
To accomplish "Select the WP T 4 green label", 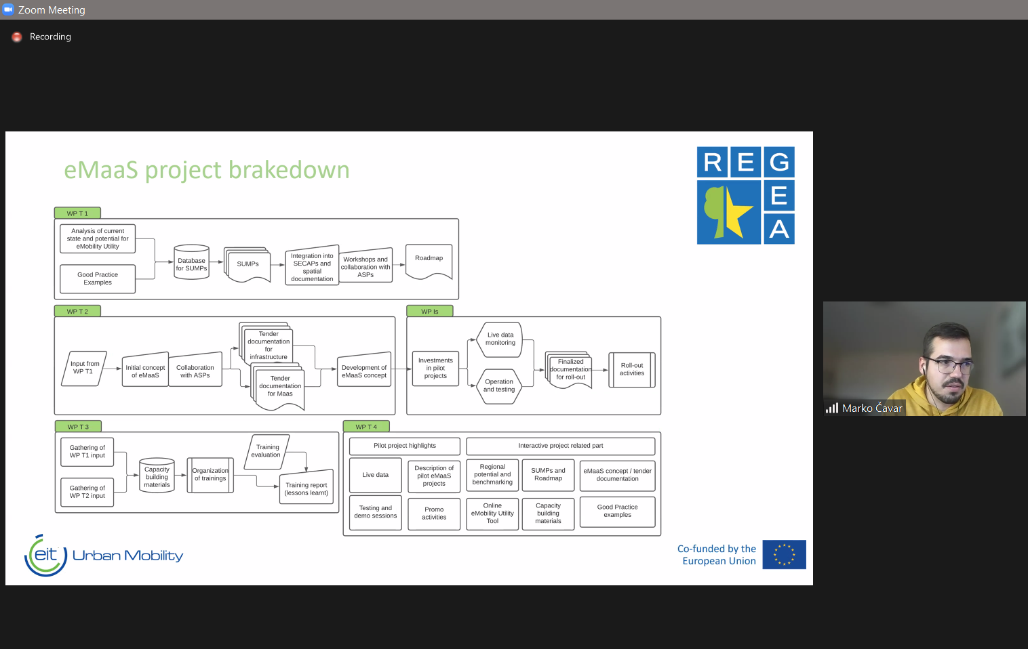I will pos(366,427).
